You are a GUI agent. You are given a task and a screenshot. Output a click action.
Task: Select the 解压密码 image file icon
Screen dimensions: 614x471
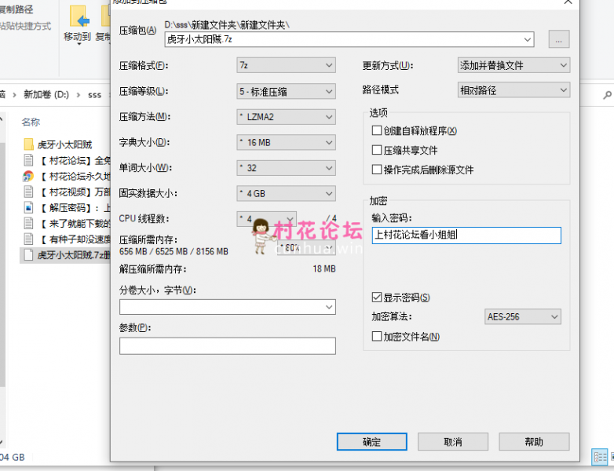click(28, 208)
